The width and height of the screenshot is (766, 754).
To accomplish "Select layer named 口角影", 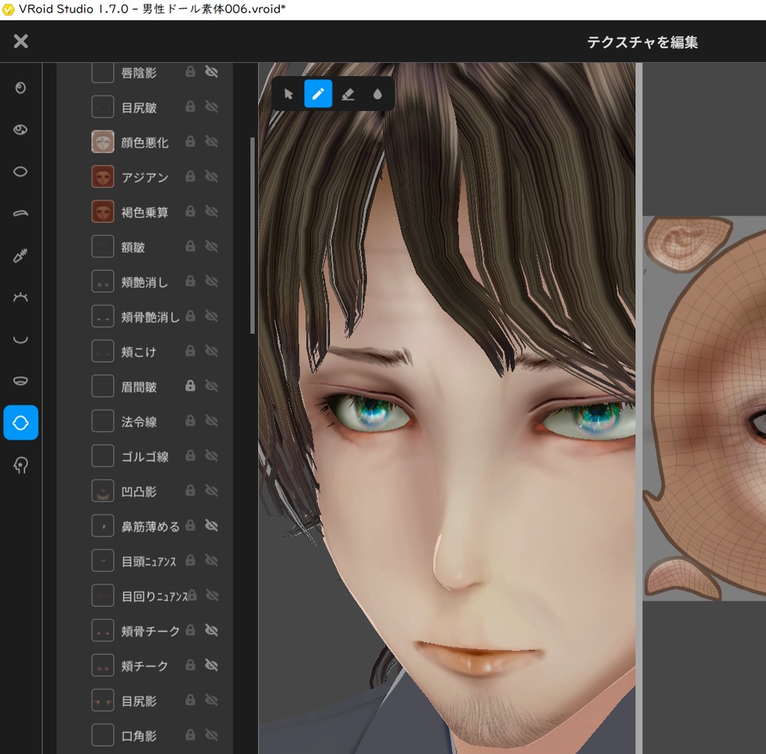I will [x=138, y=736].
